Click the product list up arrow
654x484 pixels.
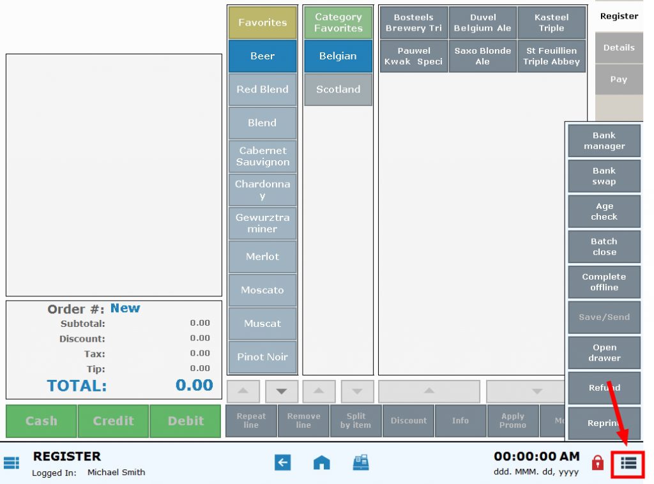(x=429, y=391)
